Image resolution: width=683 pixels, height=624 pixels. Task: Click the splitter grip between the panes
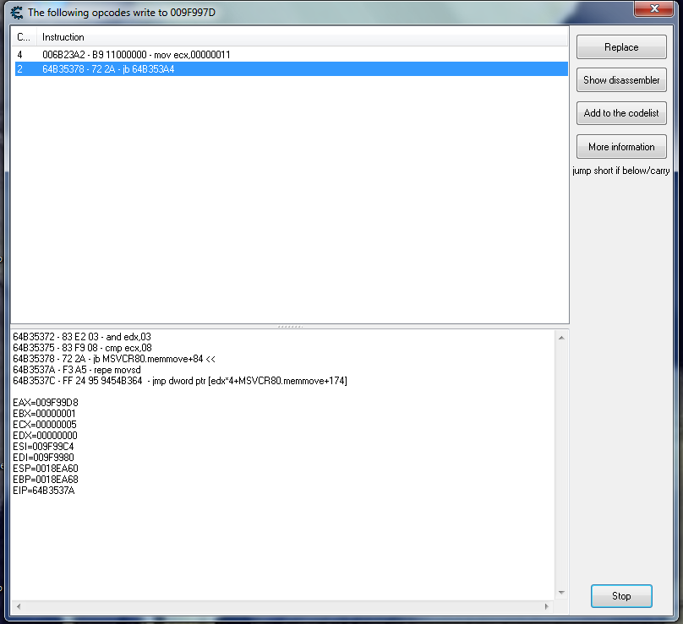(x=289, y=326)
